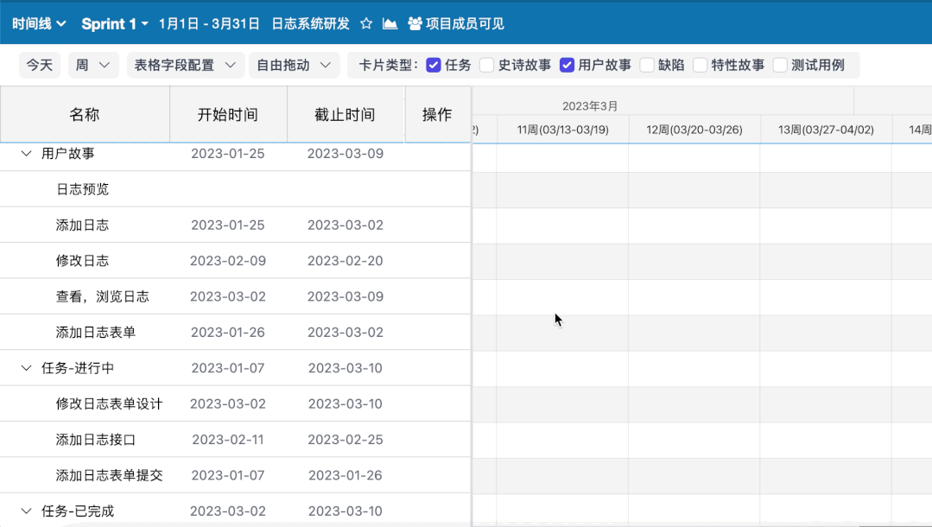
Task: Open the 周 time scale dropdown
Action: click(93, 65)
